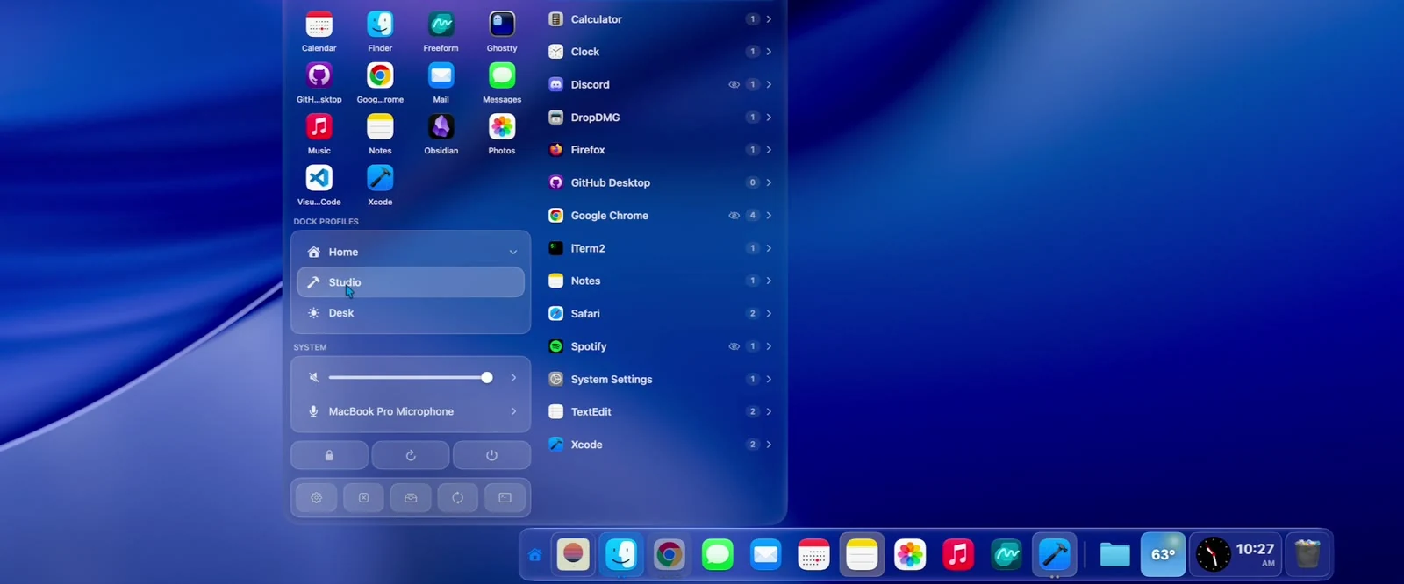This screenshot has height=584, width=1404.
Task: Click the volume slider knob
Action: tap(487, 378)
